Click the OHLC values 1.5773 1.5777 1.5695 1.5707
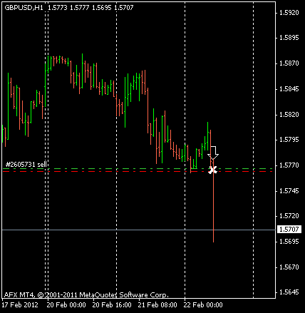Viewport: 305px width, 313px height. [x=91, y=8]
